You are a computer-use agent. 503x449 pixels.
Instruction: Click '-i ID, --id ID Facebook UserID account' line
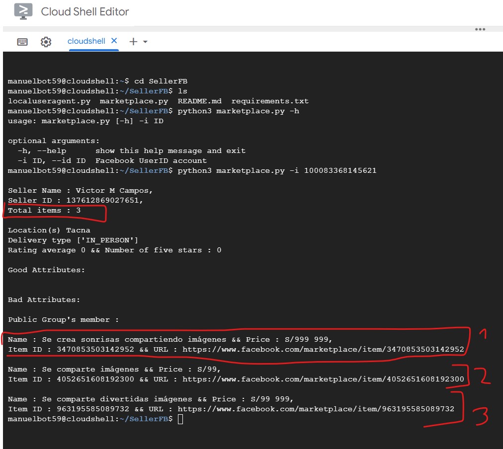pos(112,160)
